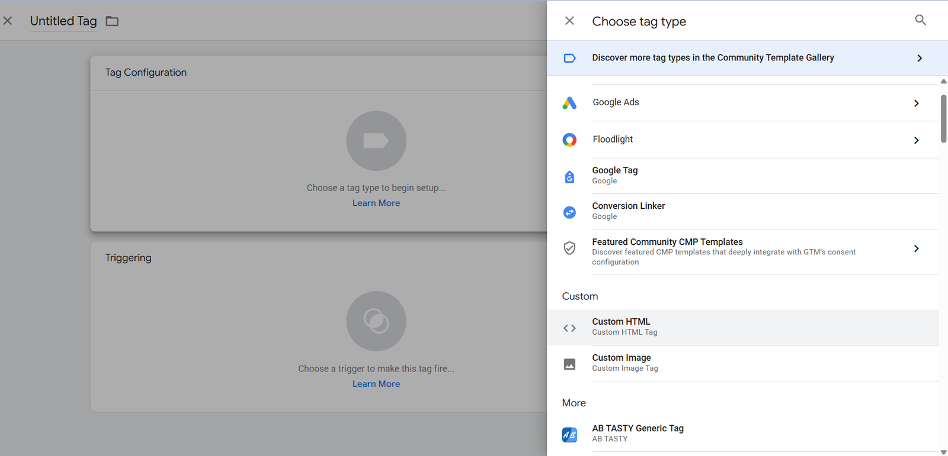Close the Untitled Tag editor

coord(8,21)
